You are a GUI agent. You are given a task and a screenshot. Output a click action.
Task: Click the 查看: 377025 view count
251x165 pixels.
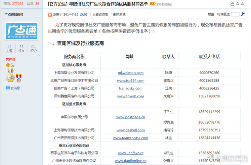tap(14, 4)
